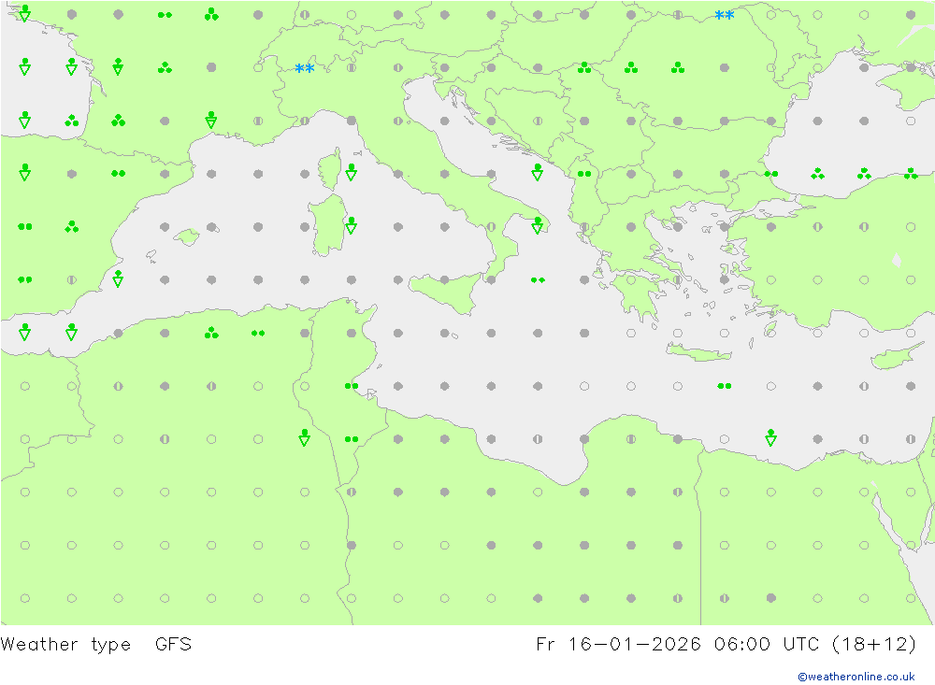Select the shower symbol on Corsica
Viewport: 935px width, 685px height.
pyautogui.click(x=352, y=172)
